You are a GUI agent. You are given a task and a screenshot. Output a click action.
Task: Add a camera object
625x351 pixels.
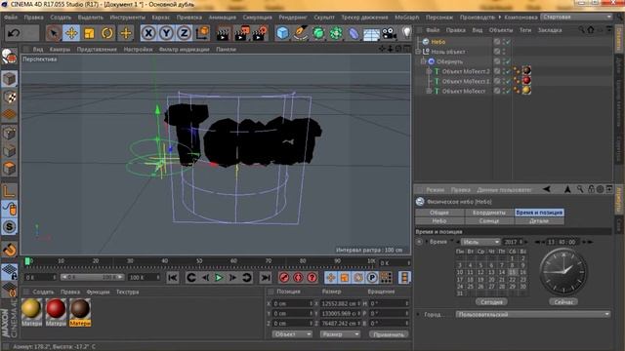pyautogui.click(x=389, y=33)
